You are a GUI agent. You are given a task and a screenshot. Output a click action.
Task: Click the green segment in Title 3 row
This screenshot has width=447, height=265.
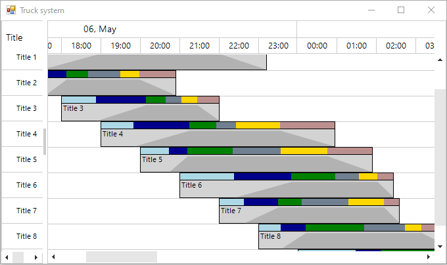156,100
